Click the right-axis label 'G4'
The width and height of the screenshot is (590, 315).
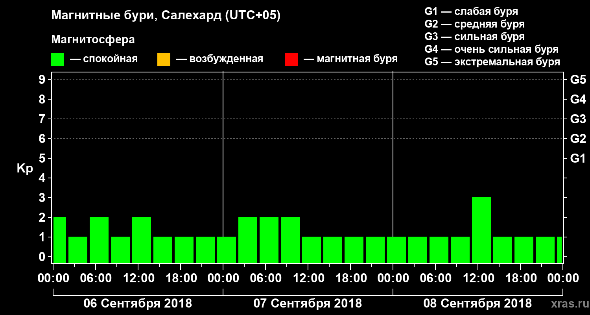[578, 100]
